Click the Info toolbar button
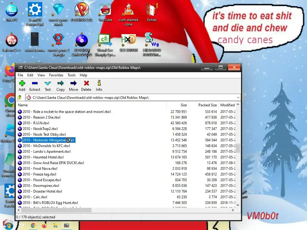Image resolution: width=307 pixels, height=230 pixels. [x=99, y=86]
